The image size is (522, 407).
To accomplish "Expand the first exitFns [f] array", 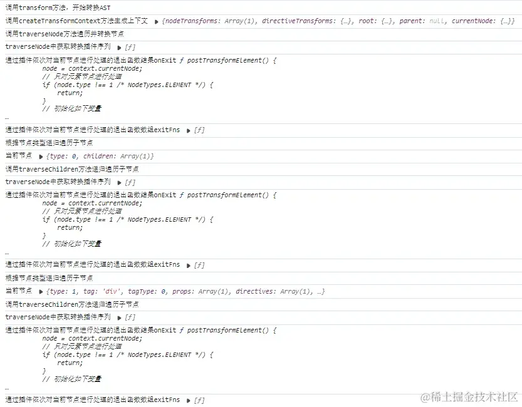I will 189,131.
